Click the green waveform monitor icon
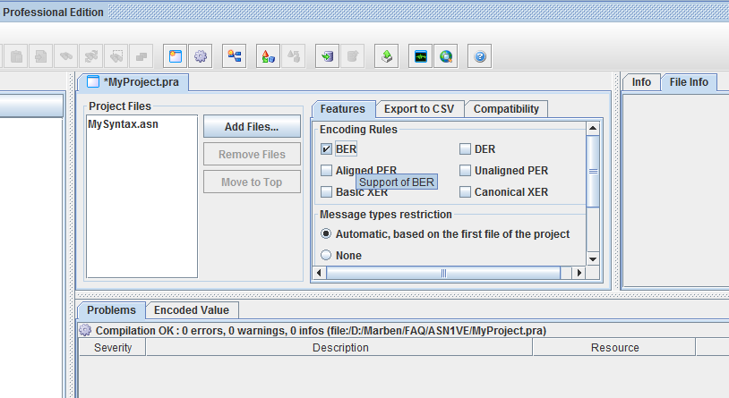 coord(421,56)
